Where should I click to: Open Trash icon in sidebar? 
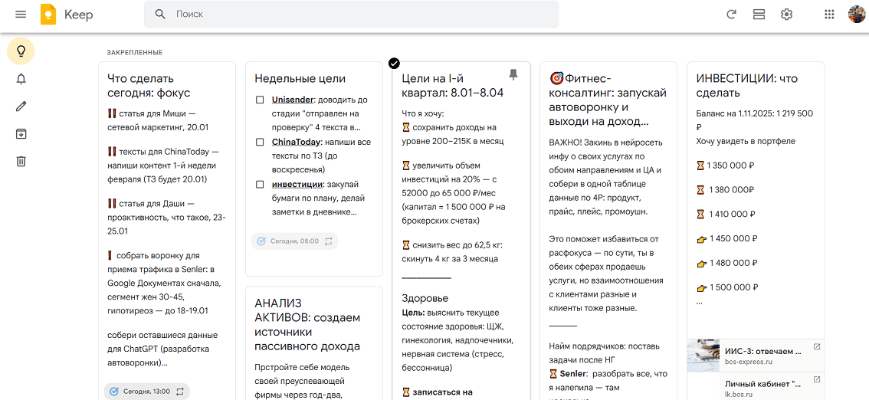21,161
